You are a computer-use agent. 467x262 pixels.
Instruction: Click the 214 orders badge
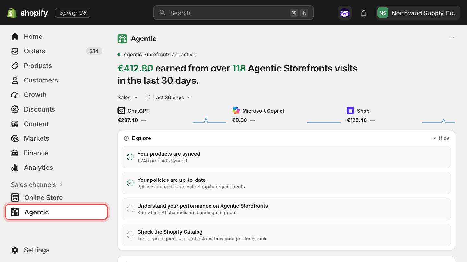(x=94, y=51)
